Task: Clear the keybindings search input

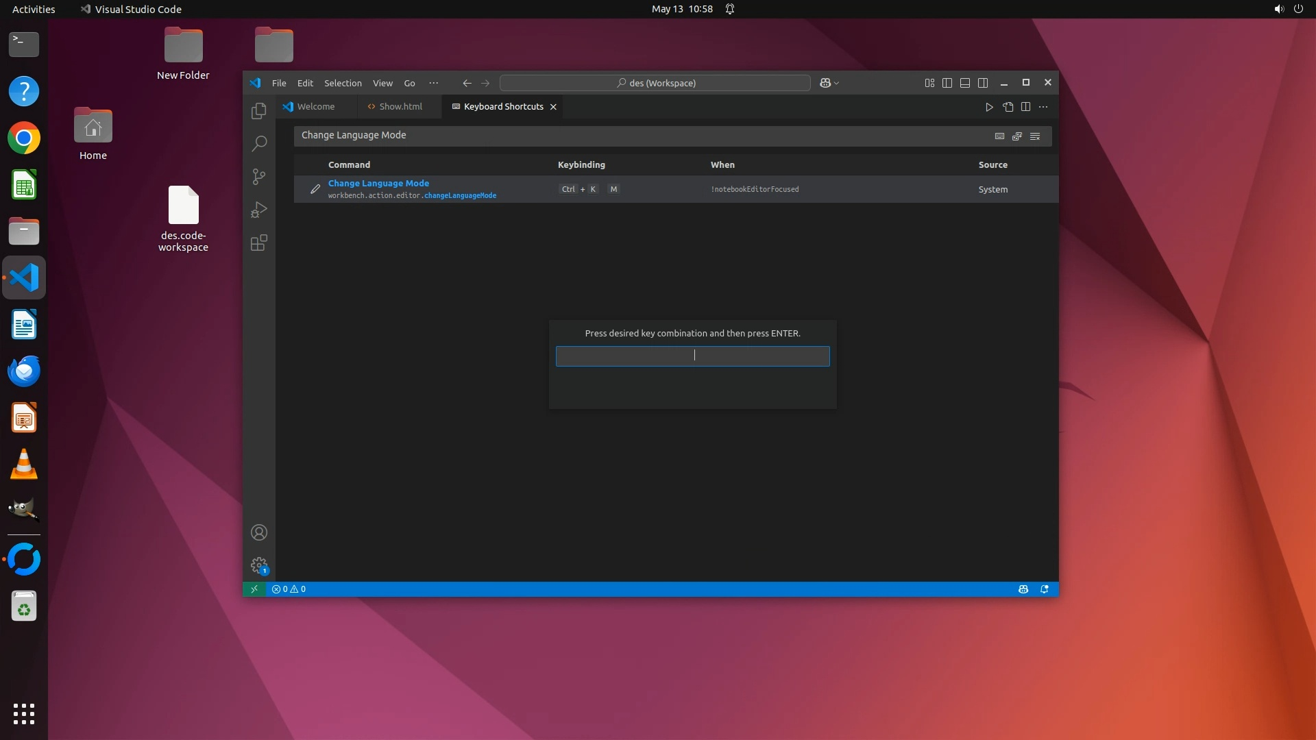Action: click(1035, 136)
